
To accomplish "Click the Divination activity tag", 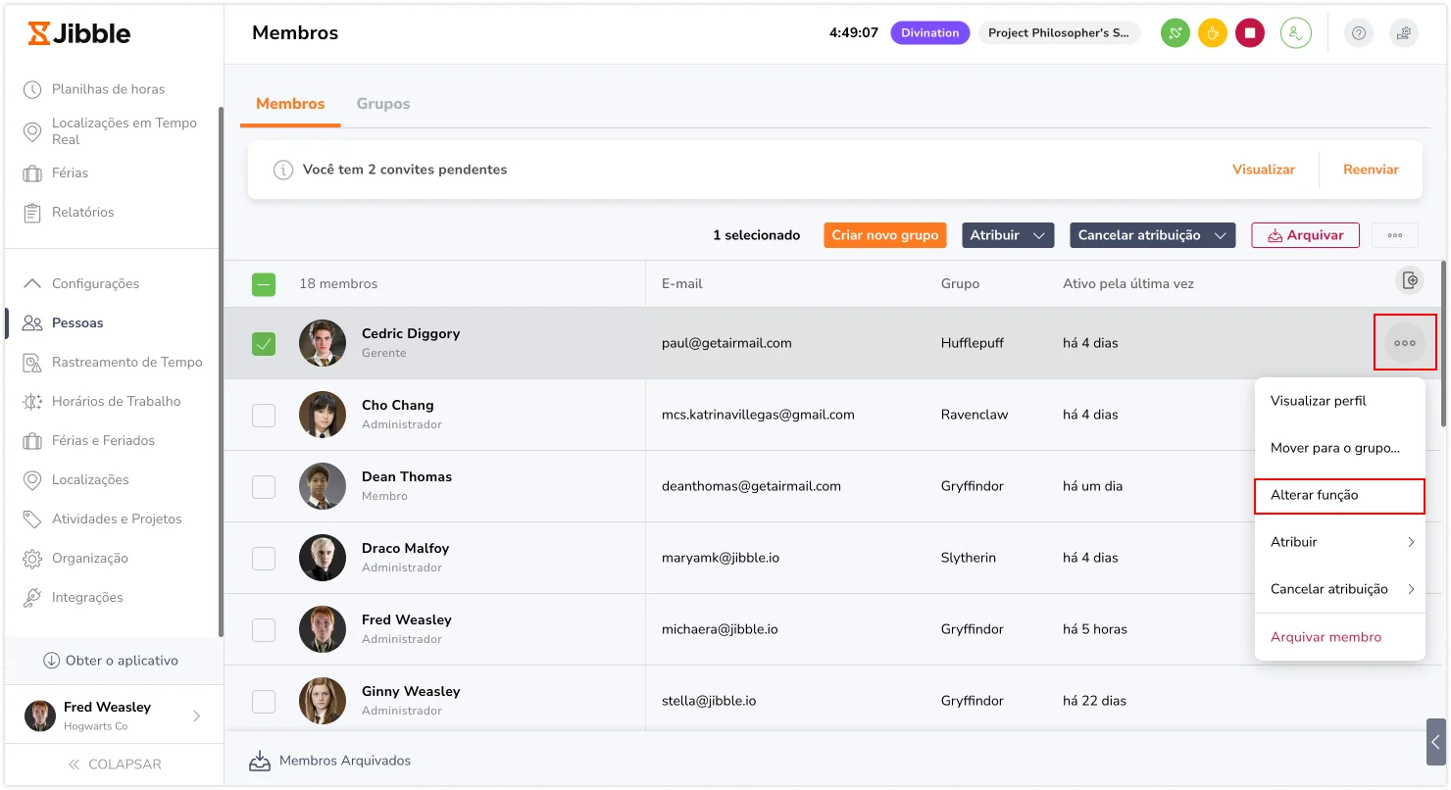I will tap(930, 33).
